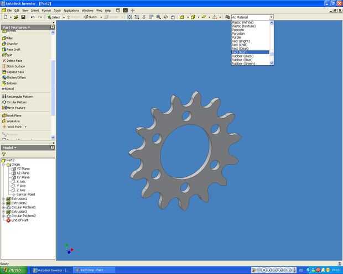Create a Work Plane
Screen dimensions: 343x274
click(12, 115)
